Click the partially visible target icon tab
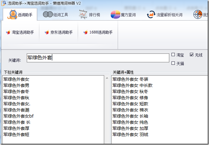Screen dimensions: 209x145 click(201, 14)
